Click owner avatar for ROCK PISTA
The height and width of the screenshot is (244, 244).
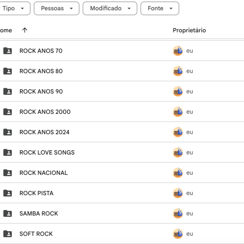[178, 193]
